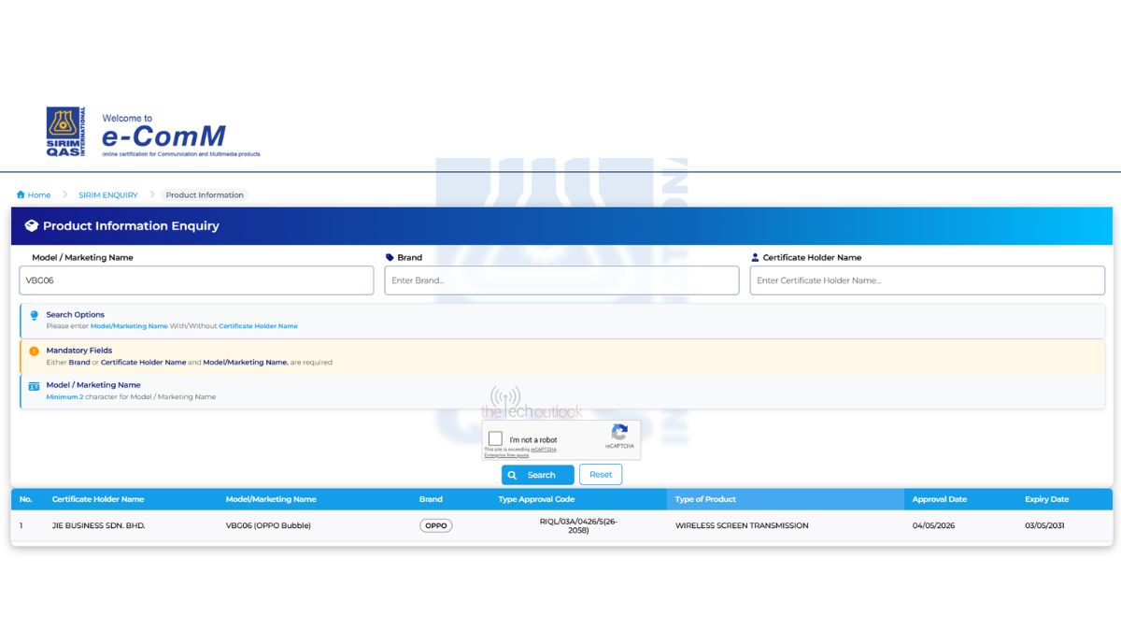The height and width of the screenshot is (631, 1121).
Task: Click the Search Options heading
Action: coord(76,315)
